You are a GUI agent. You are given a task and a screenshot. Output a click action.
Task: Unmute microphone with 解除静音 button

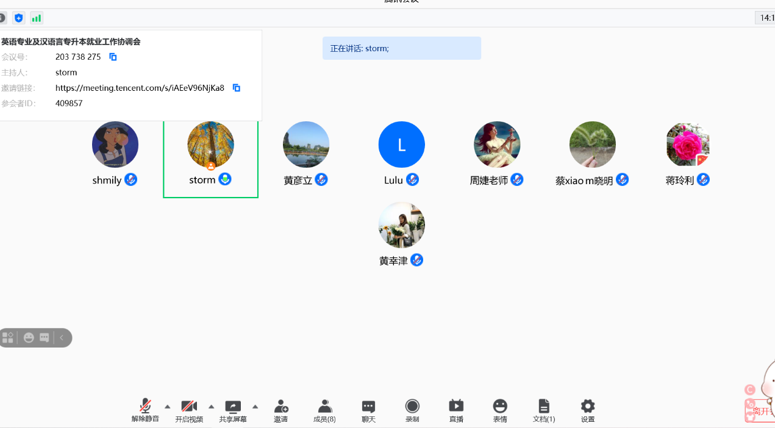pyautogui.click(x=145, y=407)
